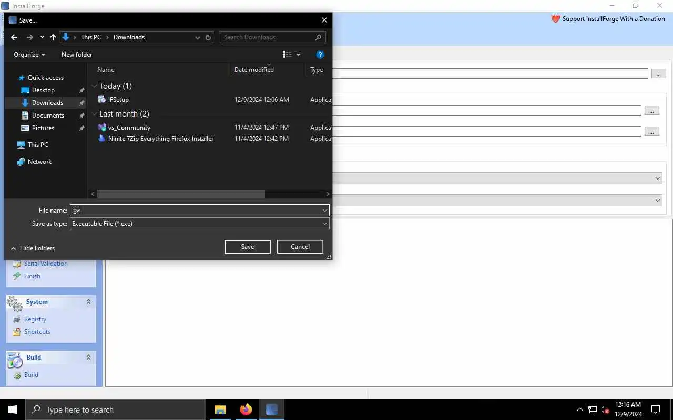Click the taskbar search box
673x420 pixels.
coord(116,409)
